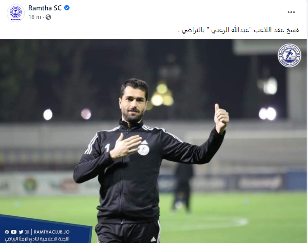
Task: Open the post via the 18 m timestamp
Action: coord(35,17)
